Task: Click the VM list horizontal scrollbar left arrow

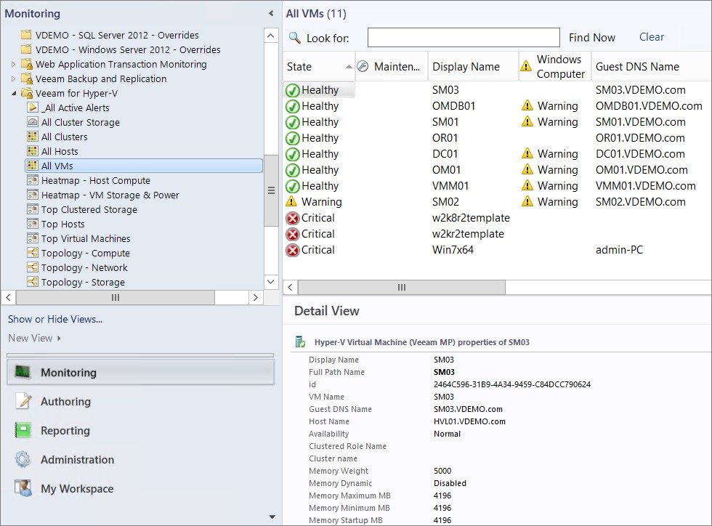Action: [290, 287]
